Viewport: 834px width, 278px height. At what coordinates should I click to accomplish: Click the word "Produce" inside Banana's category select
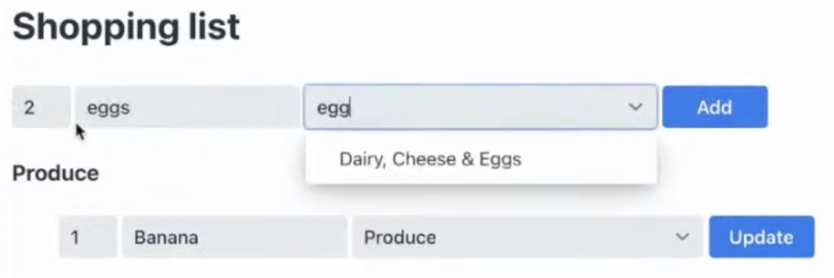(400, 237)
